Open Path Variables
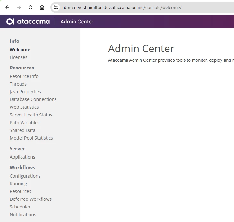 click(x=25, y=123)
